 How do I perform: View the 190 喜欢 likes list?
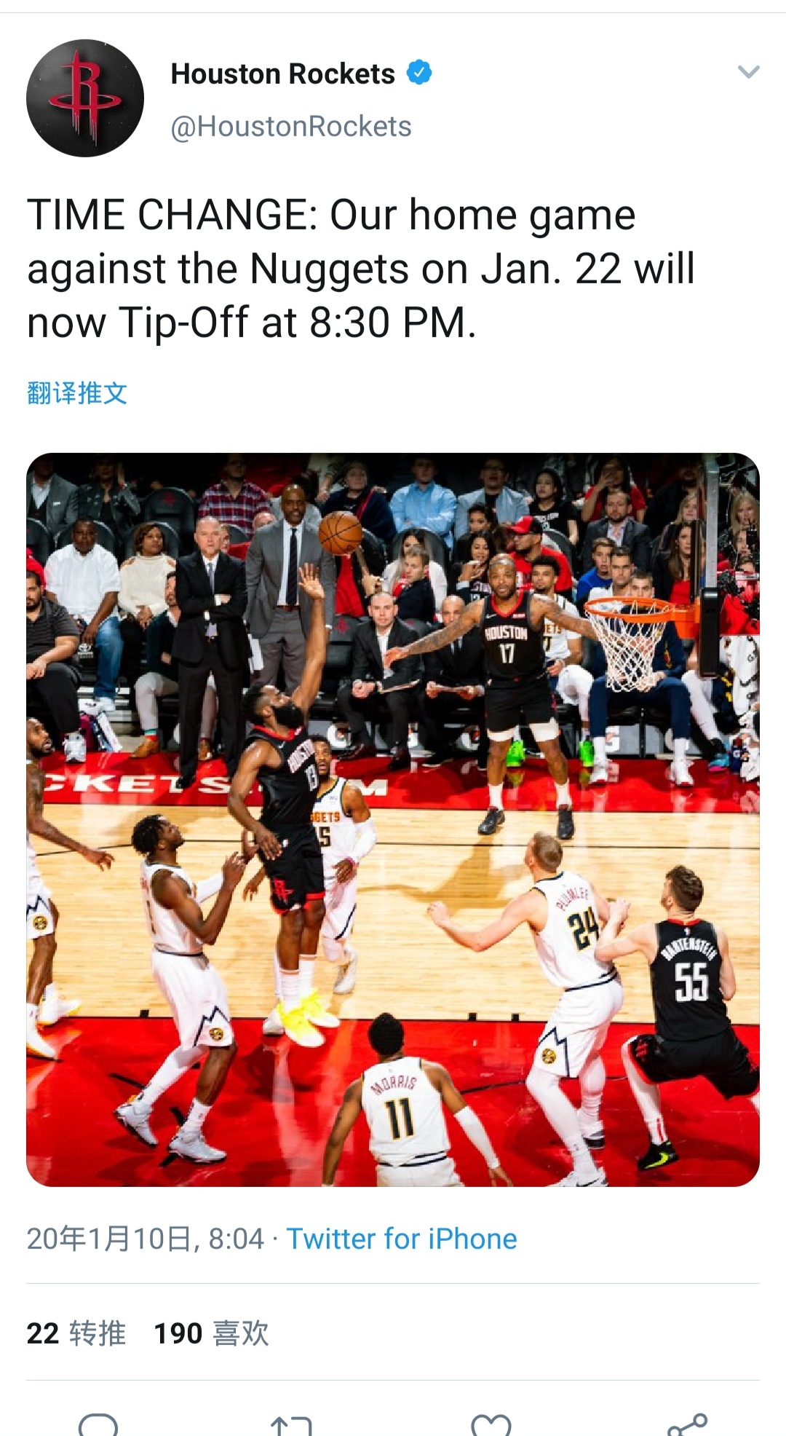[x=212, y=1333]
